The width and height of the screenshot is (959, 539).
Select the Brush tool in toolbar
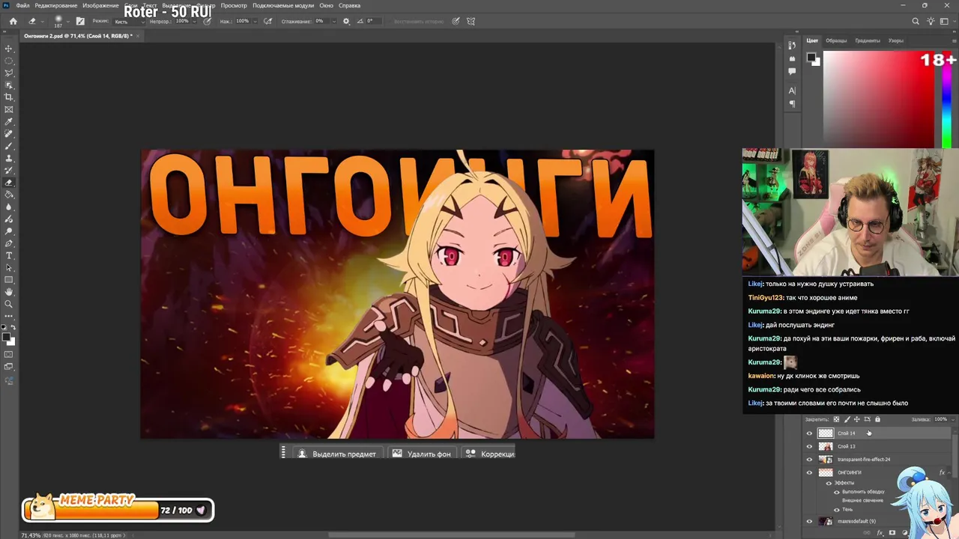9,146
